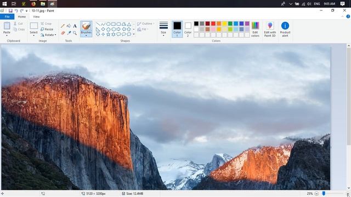Image resolution: width=351 pixels, height=197 pixels.
Task: Click the Redo arrow in title bar
Action: click(x=22, y=10)
